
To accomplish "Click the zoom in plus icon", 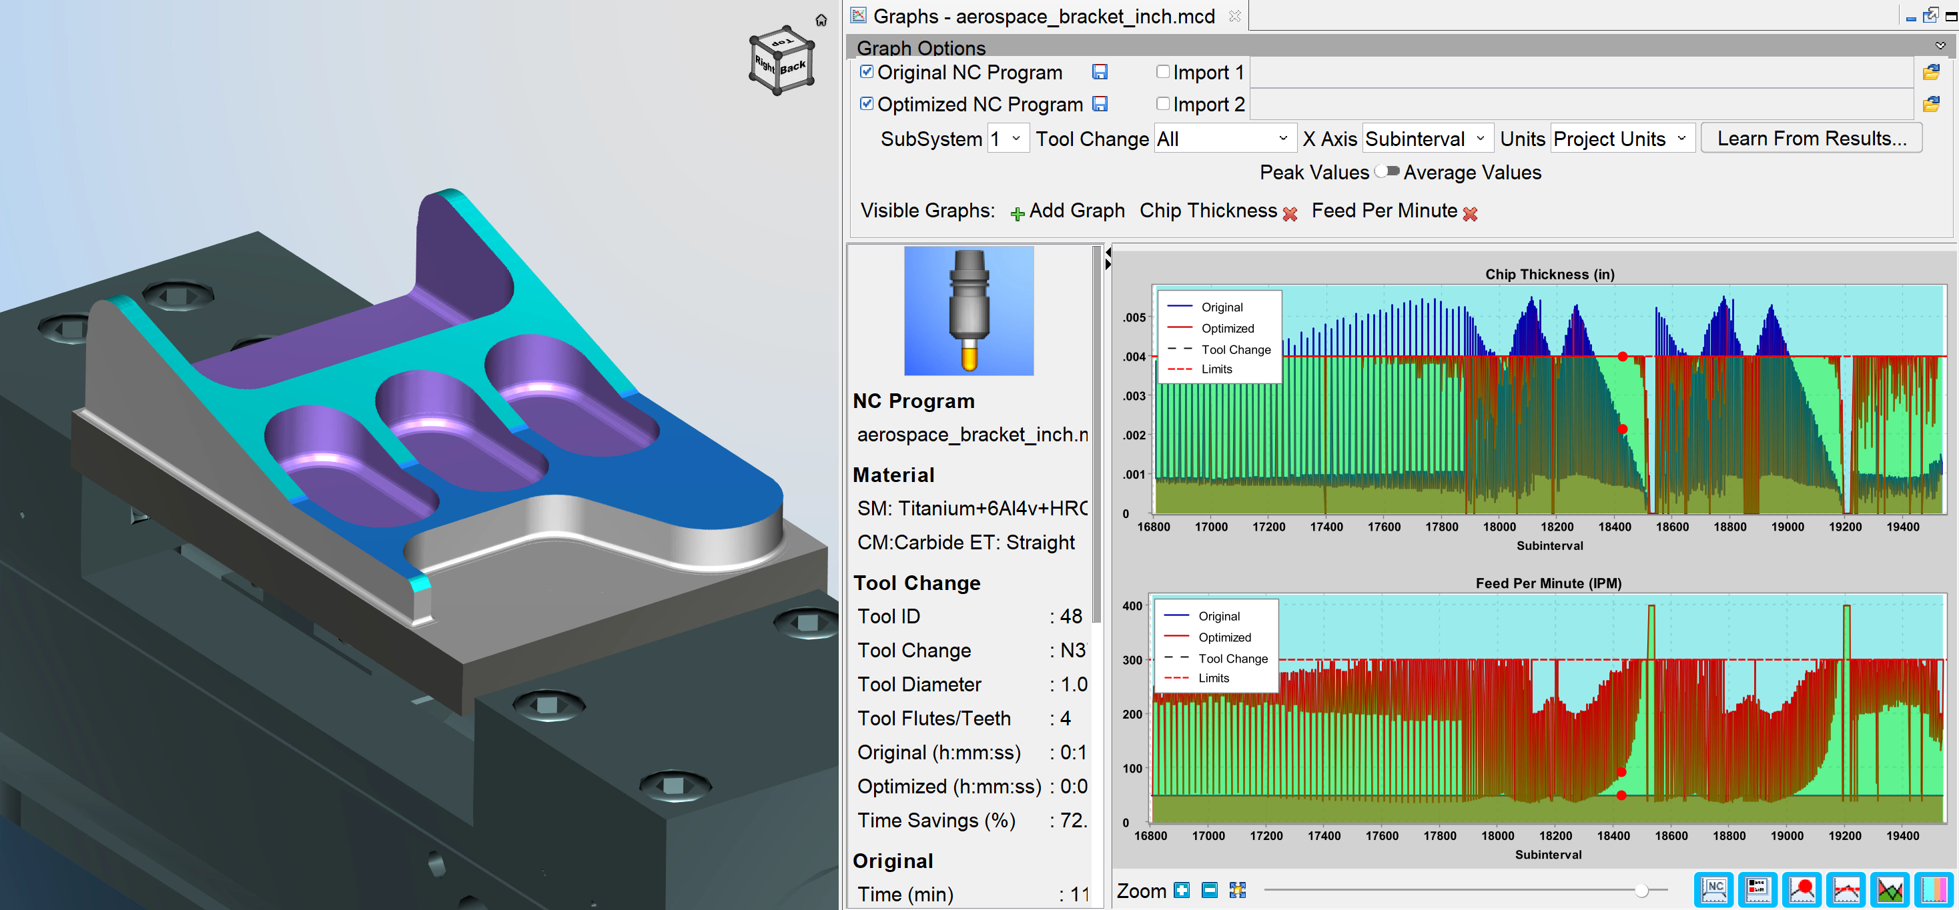I will (1181, 890).
